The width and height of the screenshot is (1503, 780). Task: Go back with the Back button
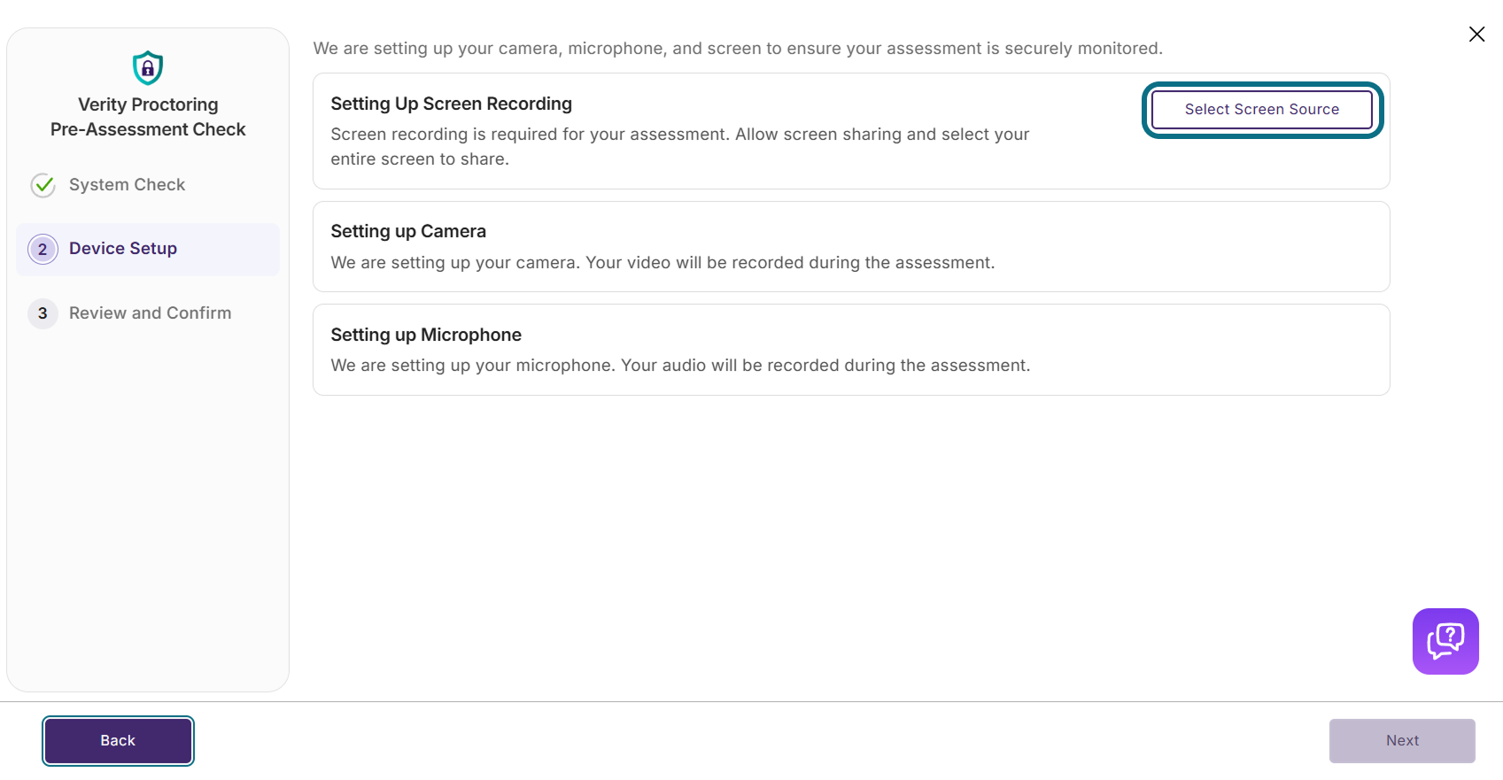[118, 741]
